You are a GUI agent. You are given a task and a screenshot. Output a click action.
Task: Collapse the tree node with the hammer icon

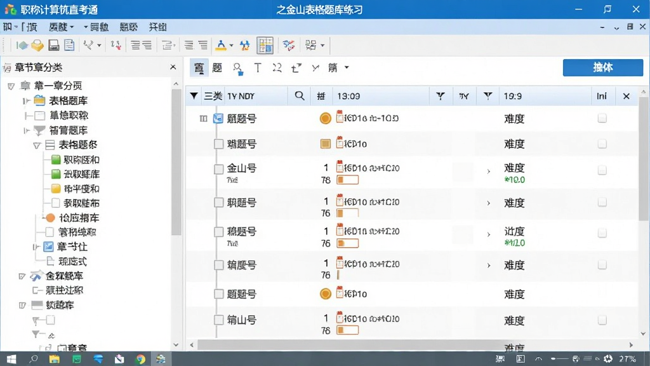[22, 276]
